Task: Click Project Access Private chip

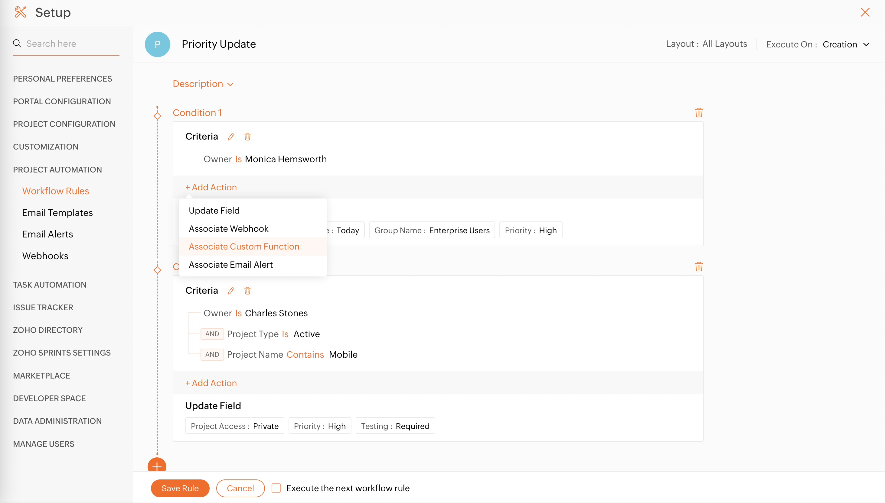Action: (234, 426)
